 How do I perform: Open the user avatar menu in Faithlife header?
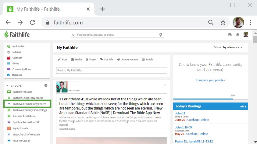tap(246, 34)
